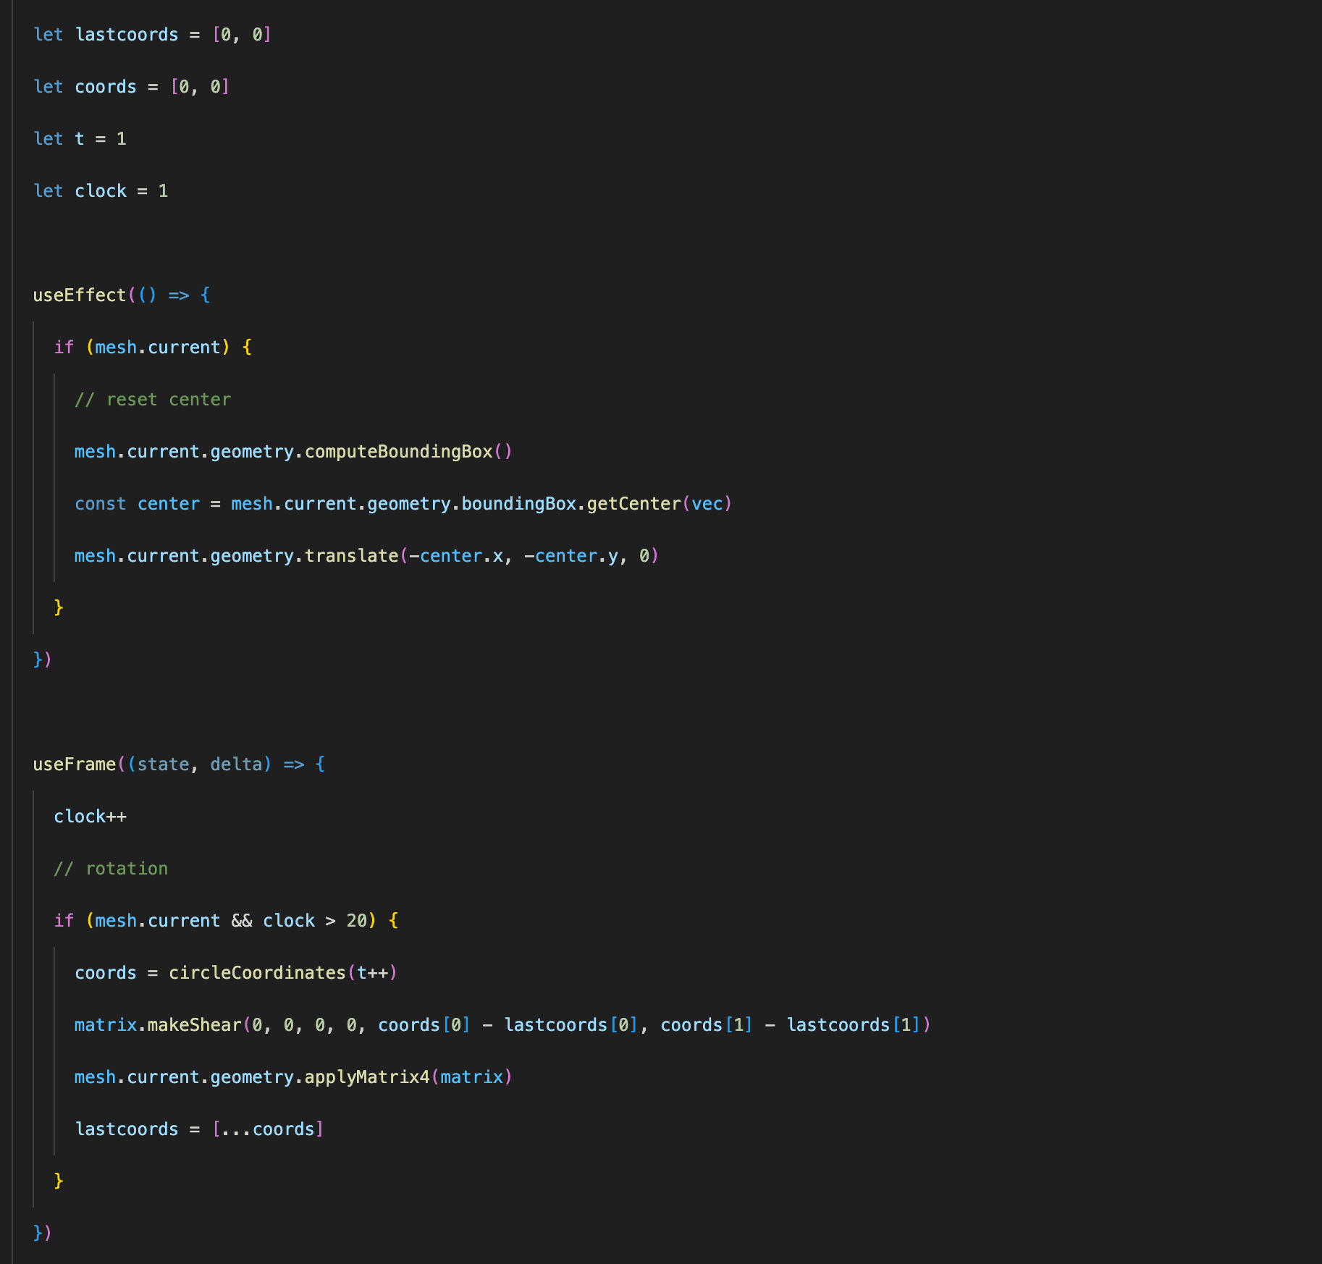Screen dimensions: 1322x1264
Task: Click the translate method call
Action: point(351,556)
